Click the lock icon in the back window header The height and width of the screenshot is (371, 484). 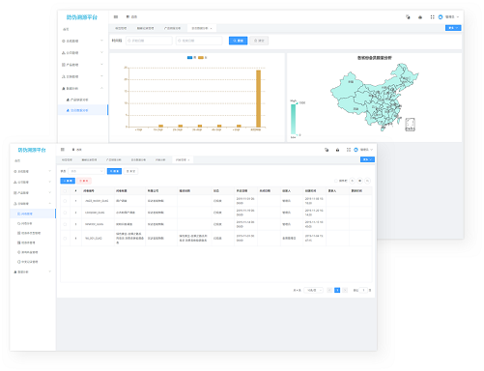point(420,17)
